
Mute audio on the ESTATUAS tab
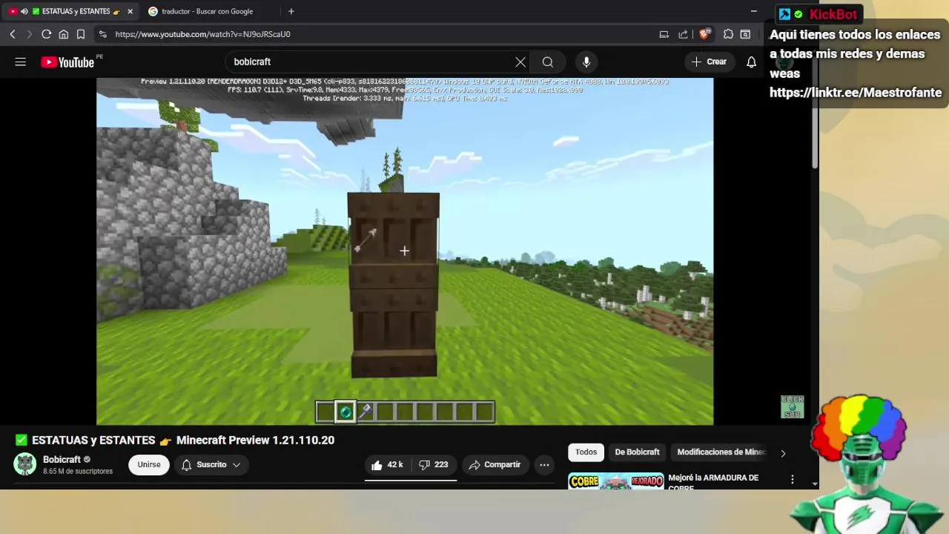[24, 11]
